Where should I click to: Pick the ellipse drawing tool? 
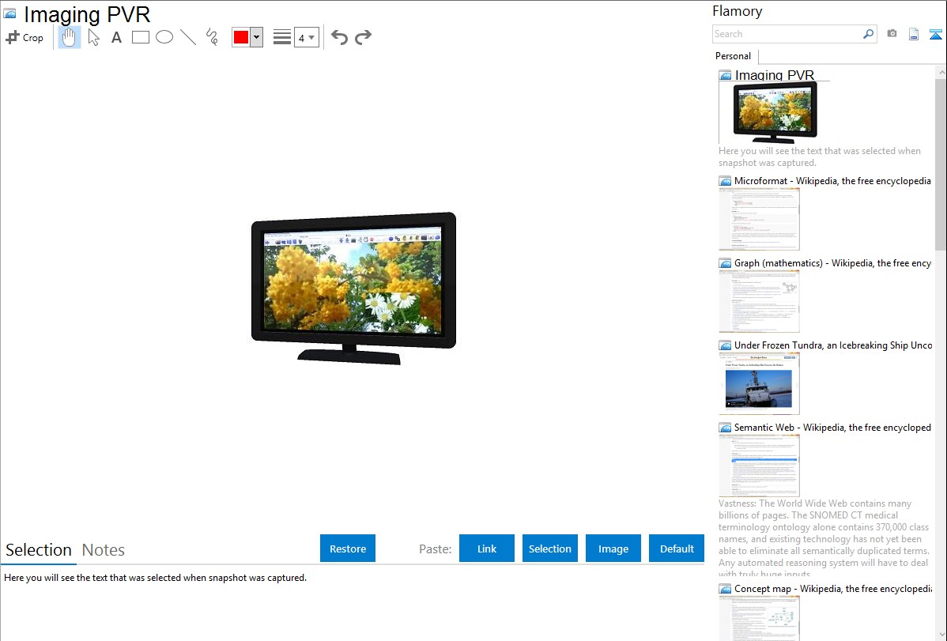pos(164,37)
